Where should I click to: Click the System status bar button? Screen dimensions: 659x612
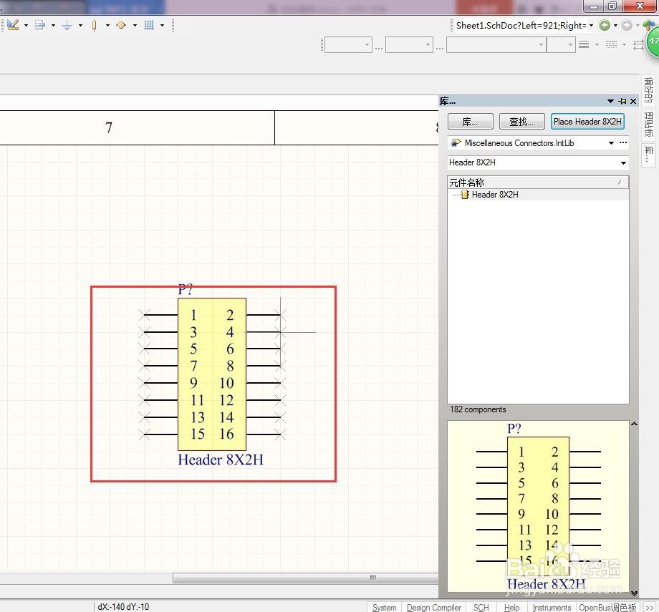pos(384,608)
